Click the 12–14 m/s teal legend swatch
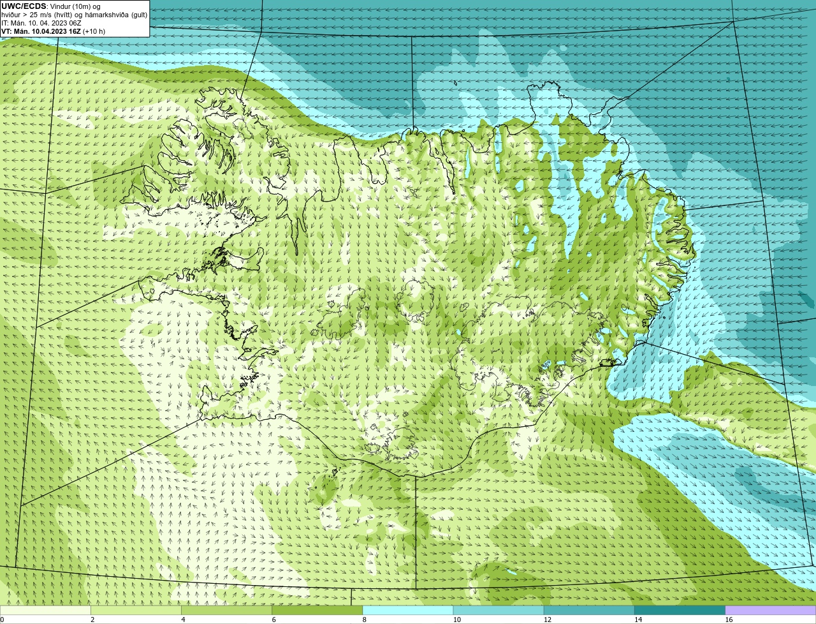816x624 pixels. click(x=589, y=611)
